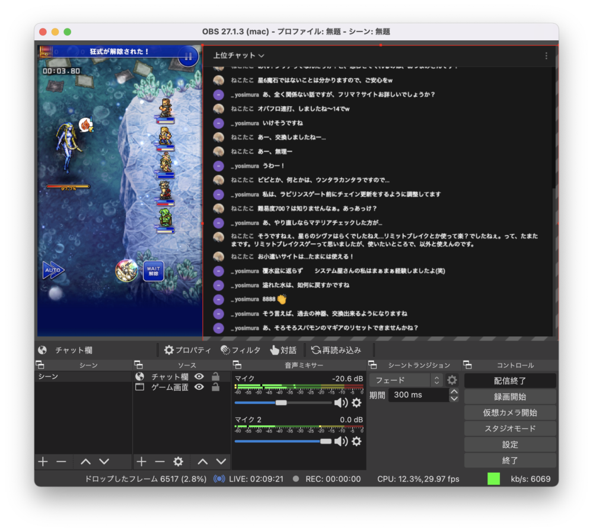Add a new source with the plus icon
The image size is (593, 532).
[142, 461]
